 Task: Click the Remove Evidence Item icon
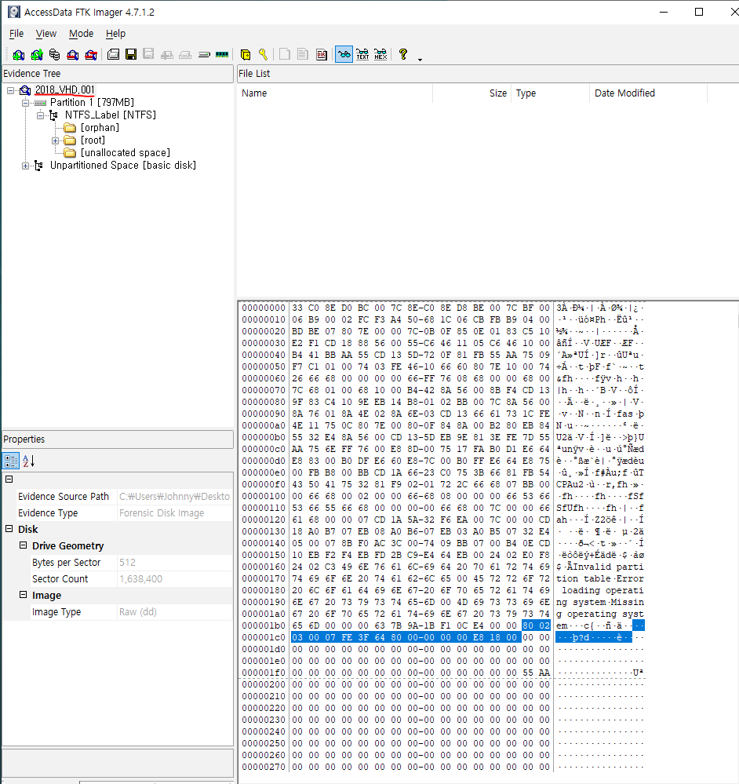[72, 54]
